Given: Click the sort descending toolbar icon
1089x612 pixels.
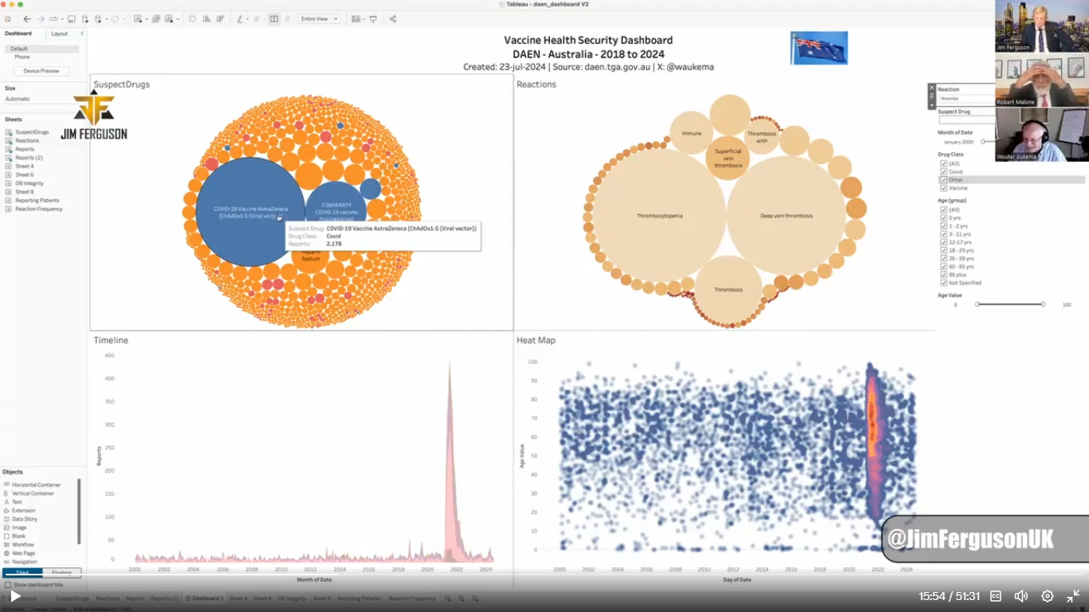Looking at the screenshot, I should pos(220,18).
